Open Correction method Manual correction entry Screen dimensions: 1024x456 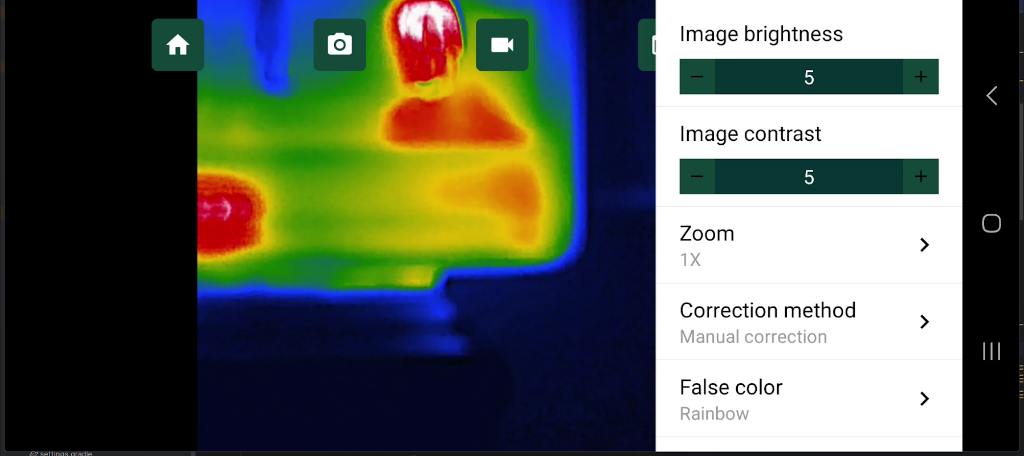pos(809,322)
